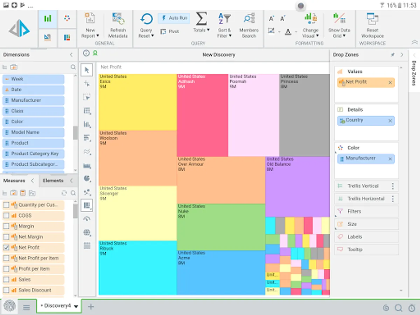420x315 pixels.
Task: Open the New Report tool
Action: click(x=90, y=25)
